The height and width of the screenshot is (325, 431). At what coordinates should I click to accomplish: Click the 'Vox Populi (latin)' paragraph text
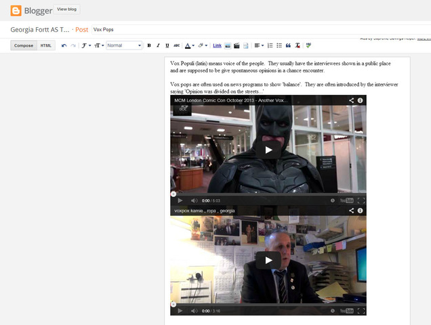(281, 67)
